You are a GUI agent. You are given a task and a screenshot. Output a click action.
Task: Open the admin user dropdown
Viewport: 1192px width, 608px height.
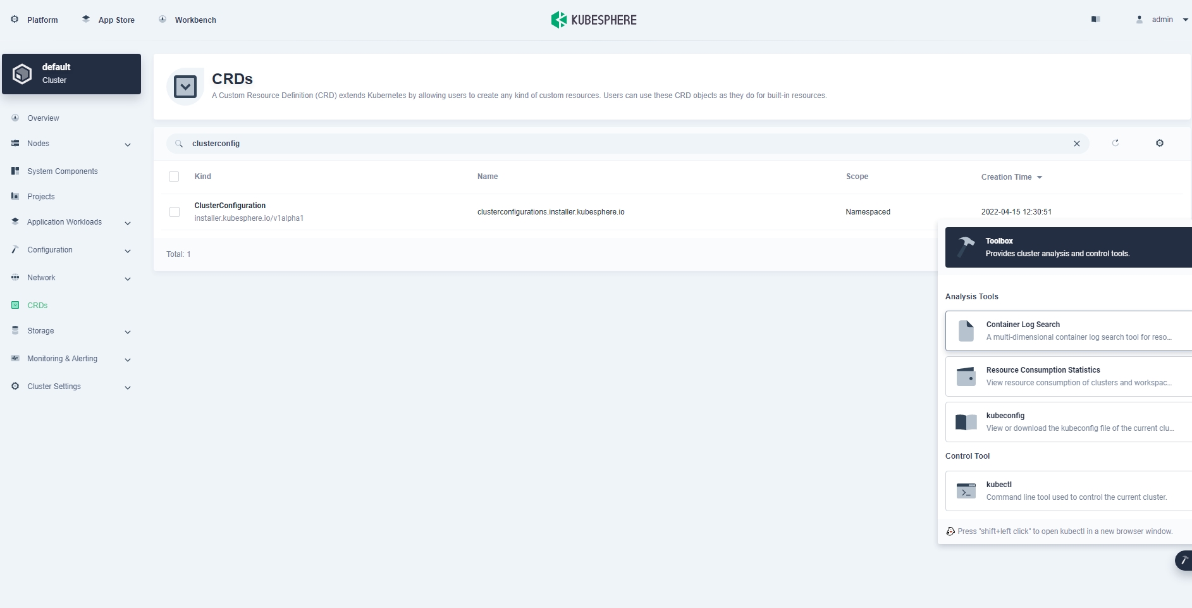1162,20
